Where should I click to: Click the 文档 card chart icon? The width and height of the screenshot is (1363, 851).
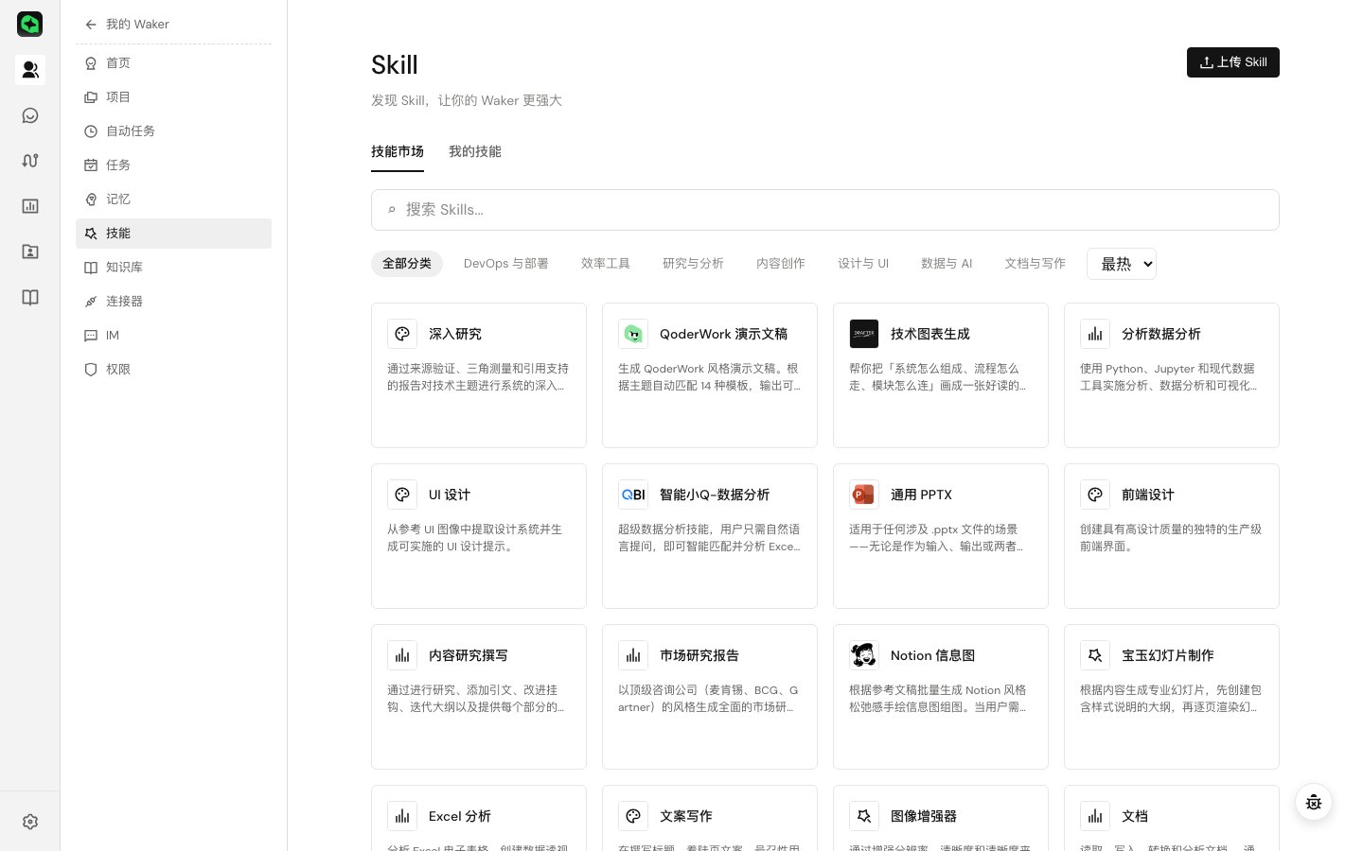(x=1095, y=816)
